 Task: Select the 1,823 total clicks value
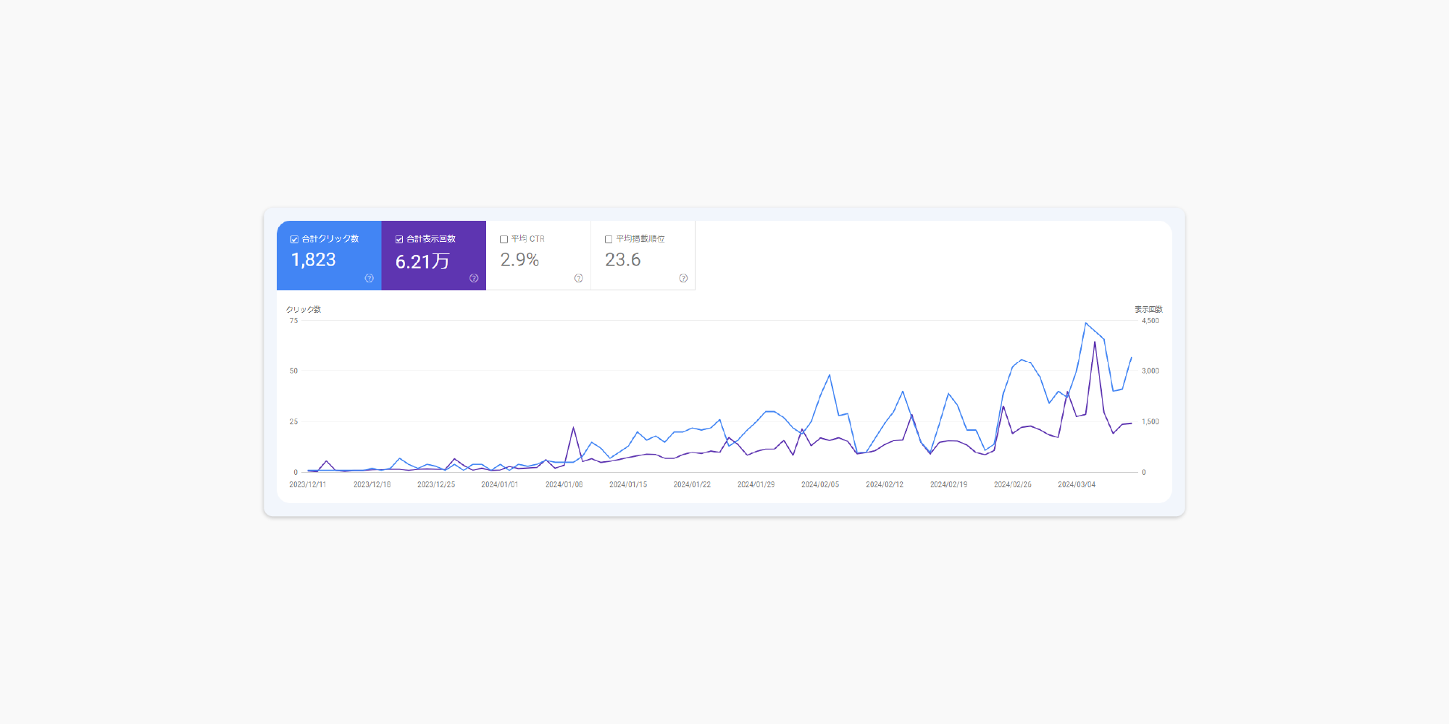(x=314, y=260)
